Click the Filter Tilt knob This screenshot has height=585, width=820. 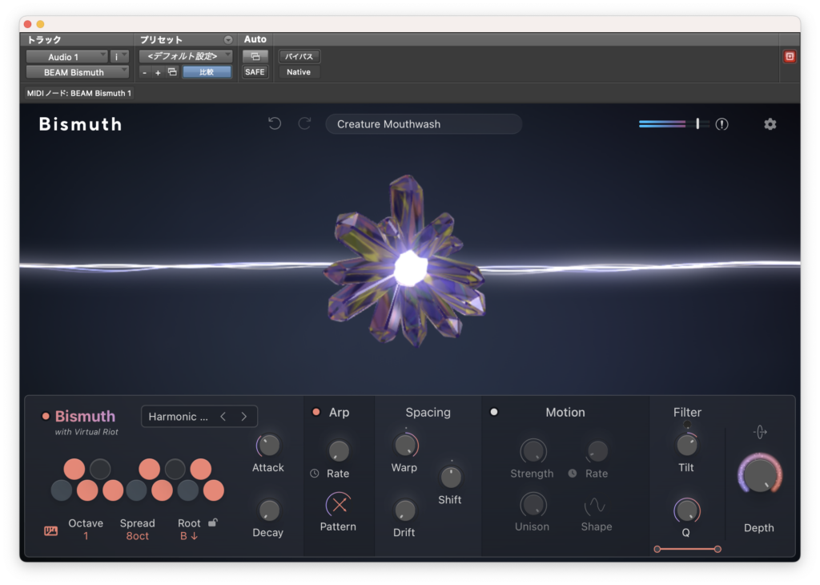(x=686, y=446)
